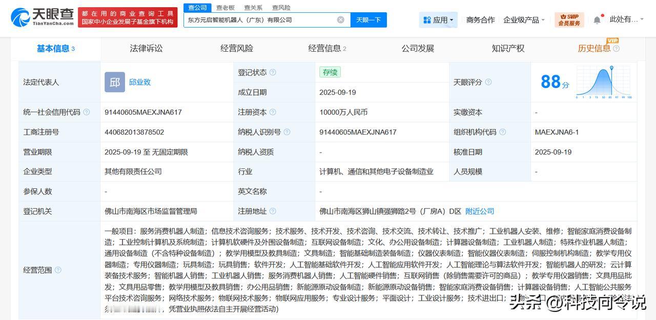Click the help icon next to 登记状态
656x320 pixels.
coord(273,73)
